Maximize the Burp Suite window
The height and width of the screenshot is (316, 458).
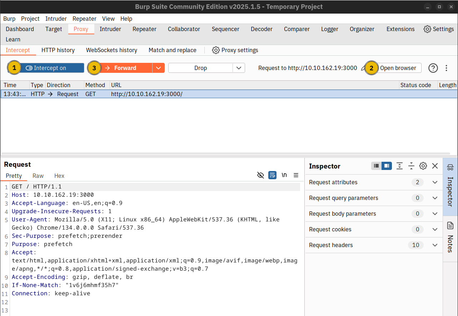click(439, 7)
